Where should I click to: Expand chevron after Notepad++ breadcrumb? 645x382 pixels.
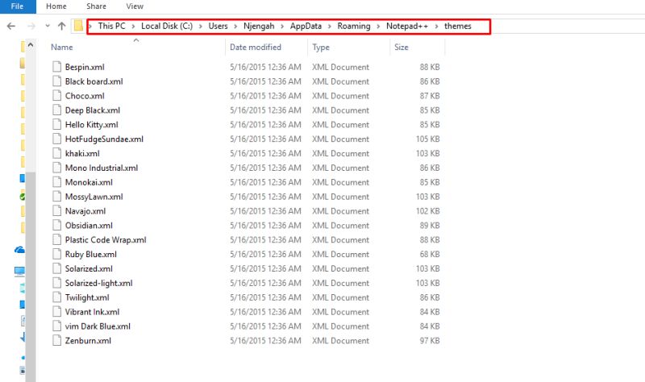436,27
